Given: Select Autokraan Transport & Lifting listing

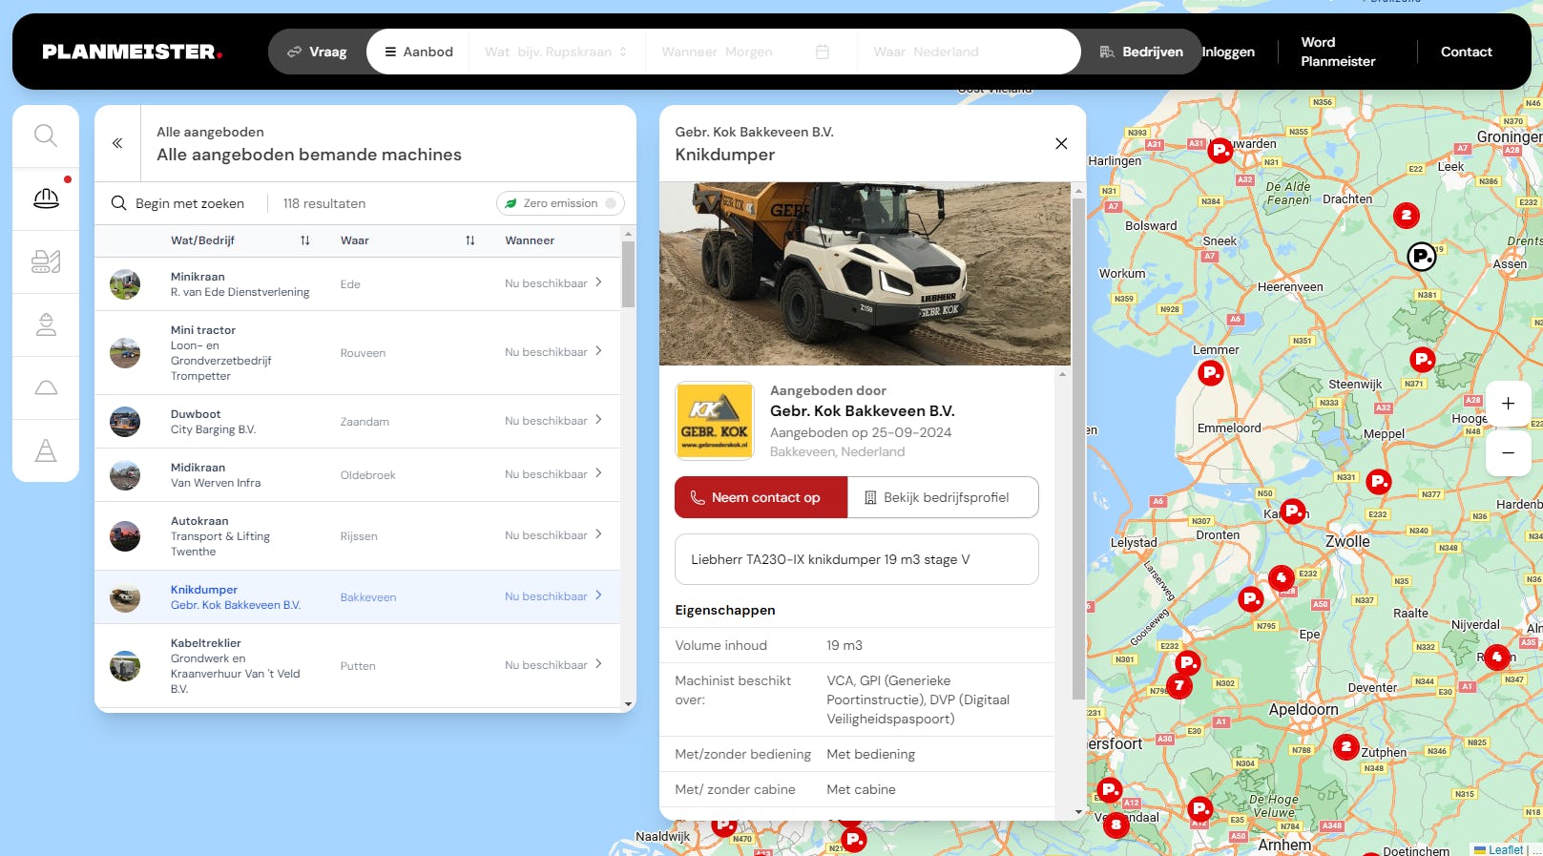Looking at the screenshot, I should pos(358,536).
